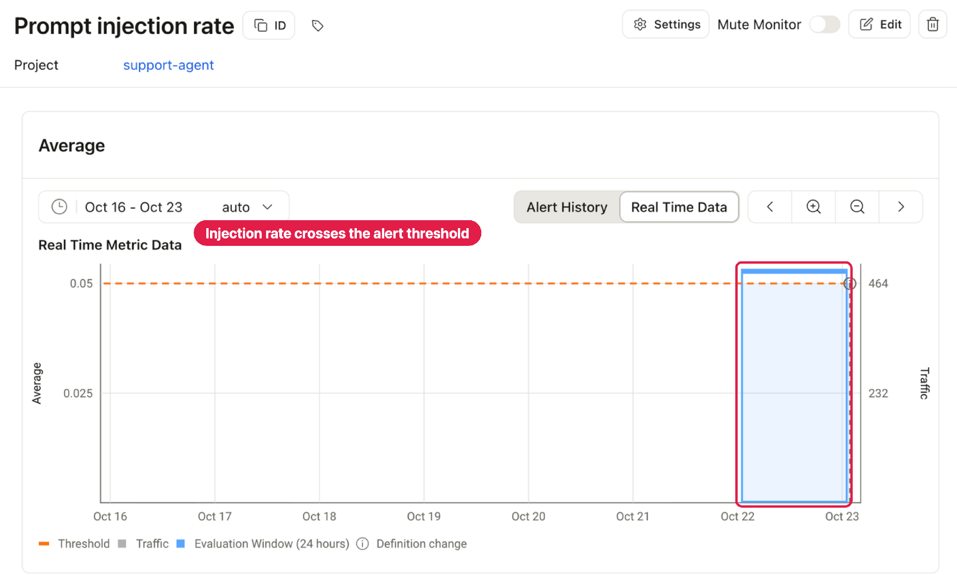This screenshot has width=957, height=575.
Task: Click the Oct 19 axis label
Action: [x=424, y=517]
